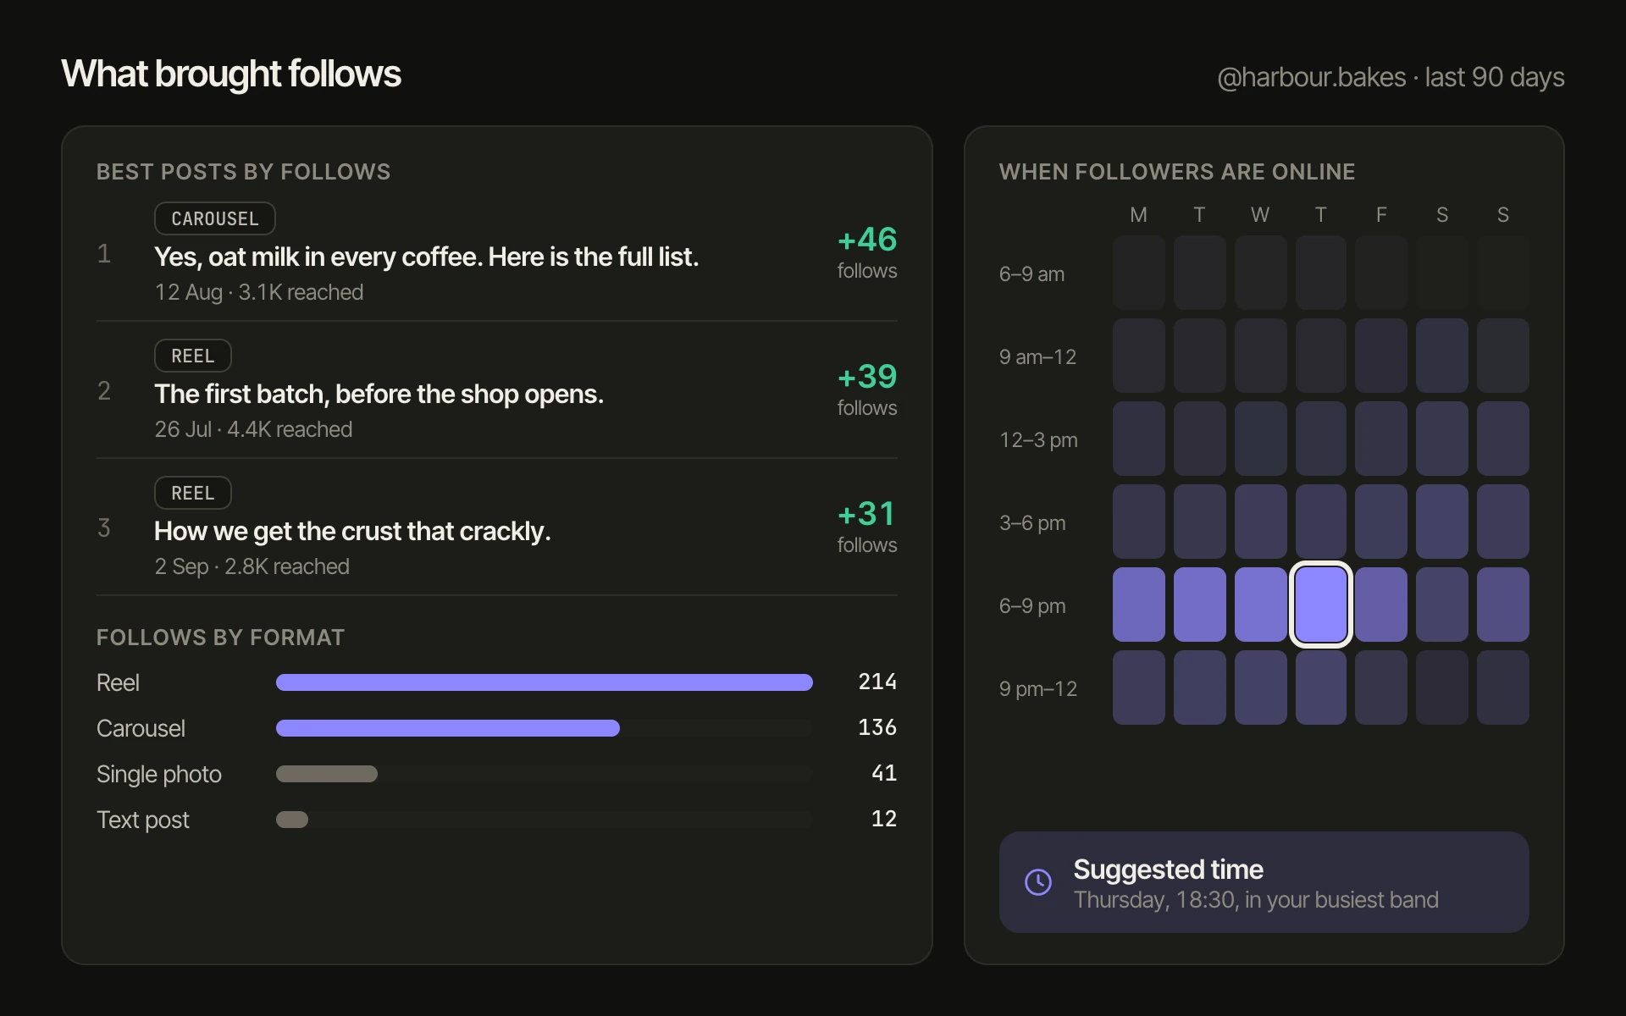Click the 'FOLLOWS BY FORMAT' heading

[220, 638]
